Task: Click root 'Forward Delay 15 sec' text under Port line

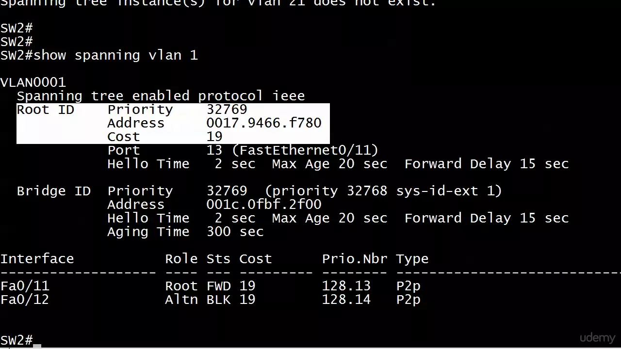Action: point(487,164)
